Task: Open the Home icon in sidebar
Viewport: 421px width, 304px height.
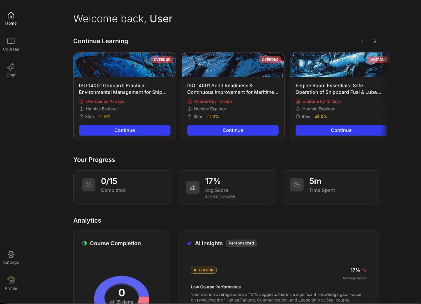Action: (x=11, y=16)
